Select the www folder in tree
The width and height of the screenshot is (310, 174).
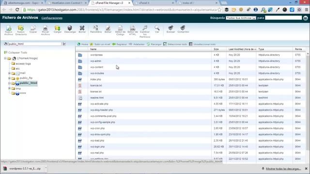pos(23,93)
